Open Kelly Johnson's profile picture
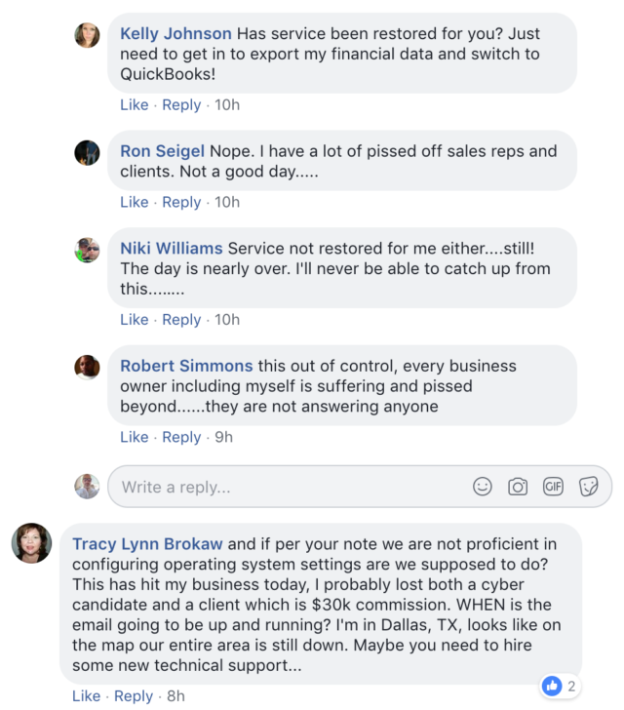The height and width of the screenshot is (710, 624). pos(87,35)
